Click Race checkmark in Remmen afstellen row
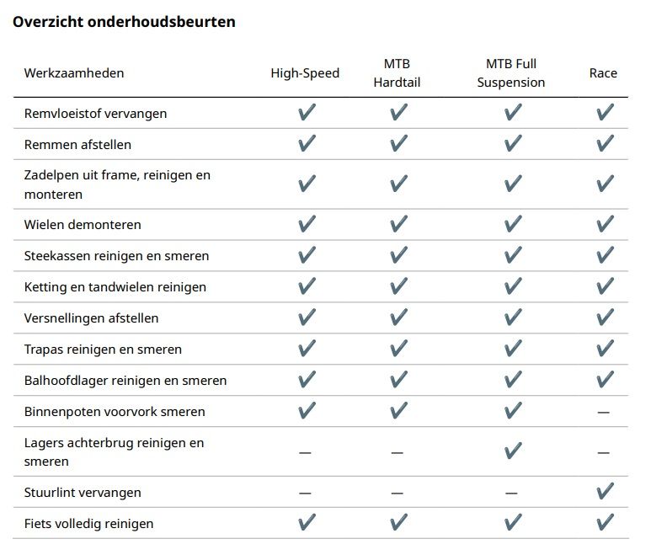Screen dimensions: 651x555 (x=605, y=144)
